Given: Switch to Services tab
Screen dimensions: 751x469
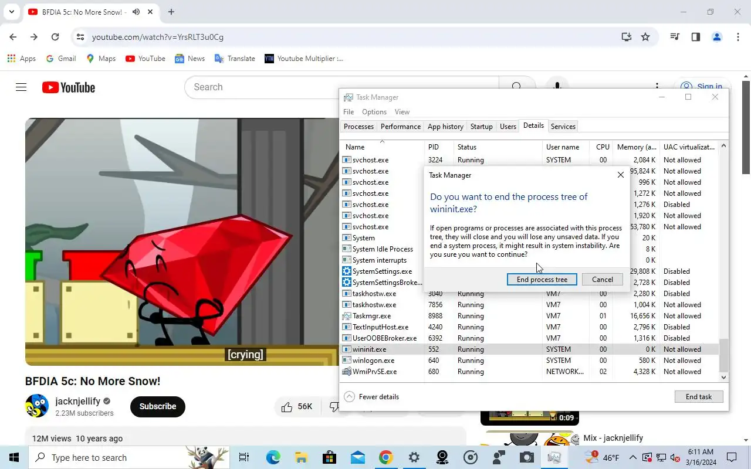Looking at the screenshot, I should 563,127.
